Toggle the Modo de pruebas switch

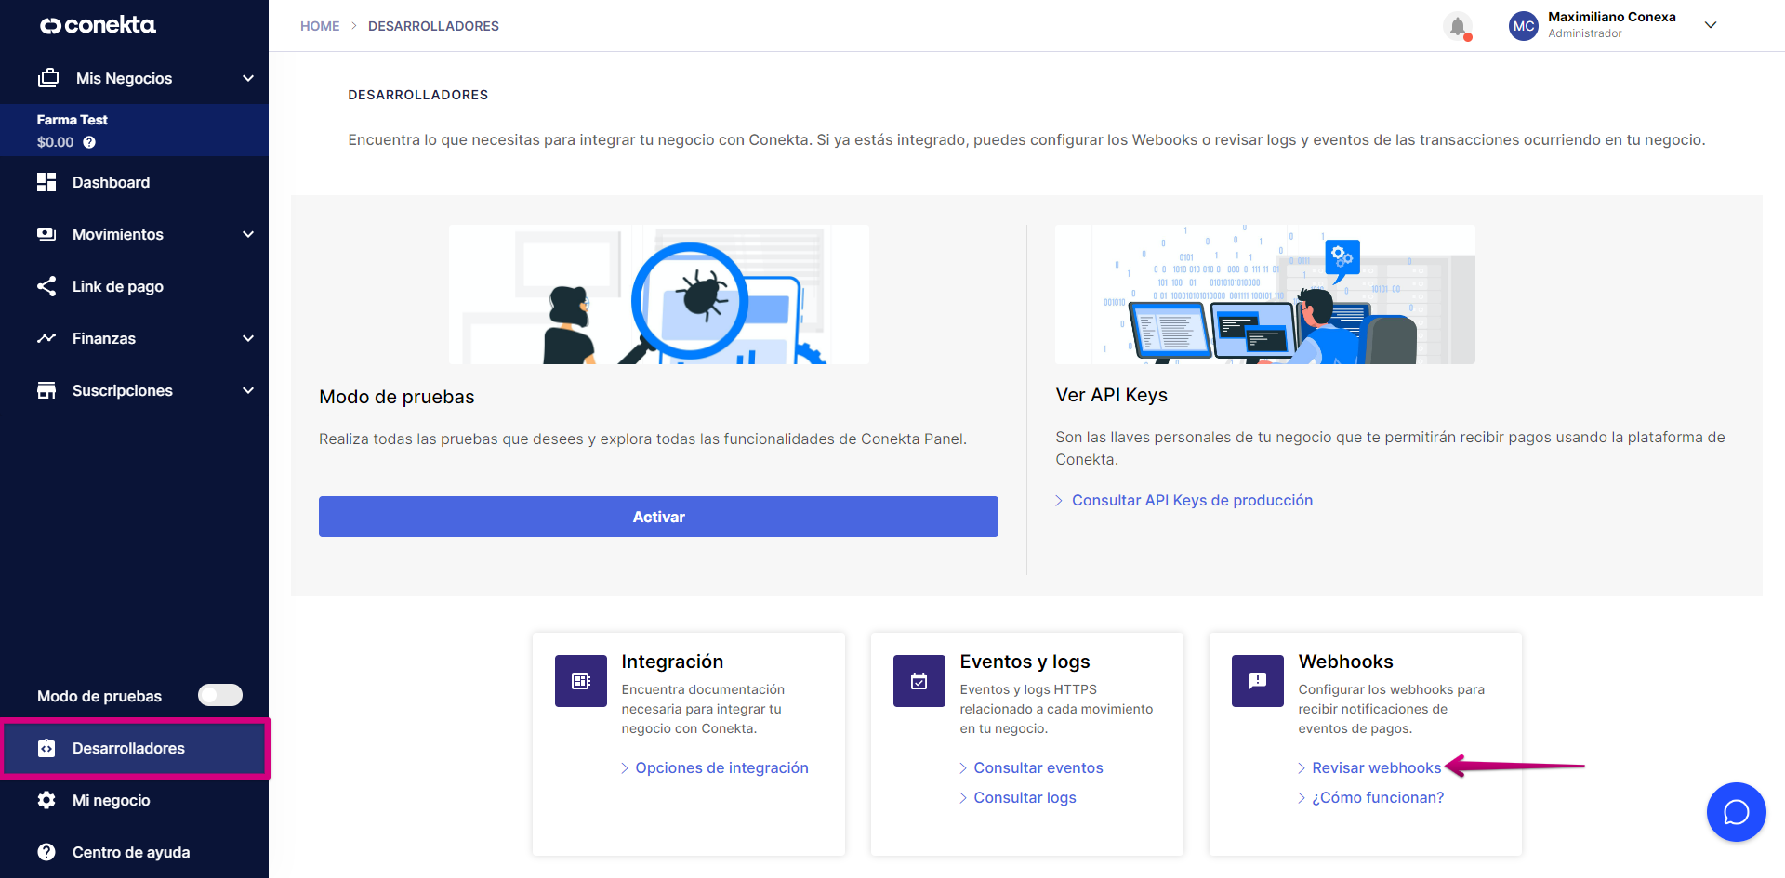[x=220, y=695]
